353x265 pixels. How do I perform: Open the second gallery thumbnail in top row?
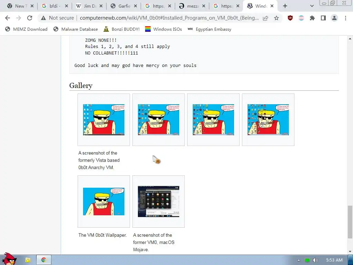[159, 120]
